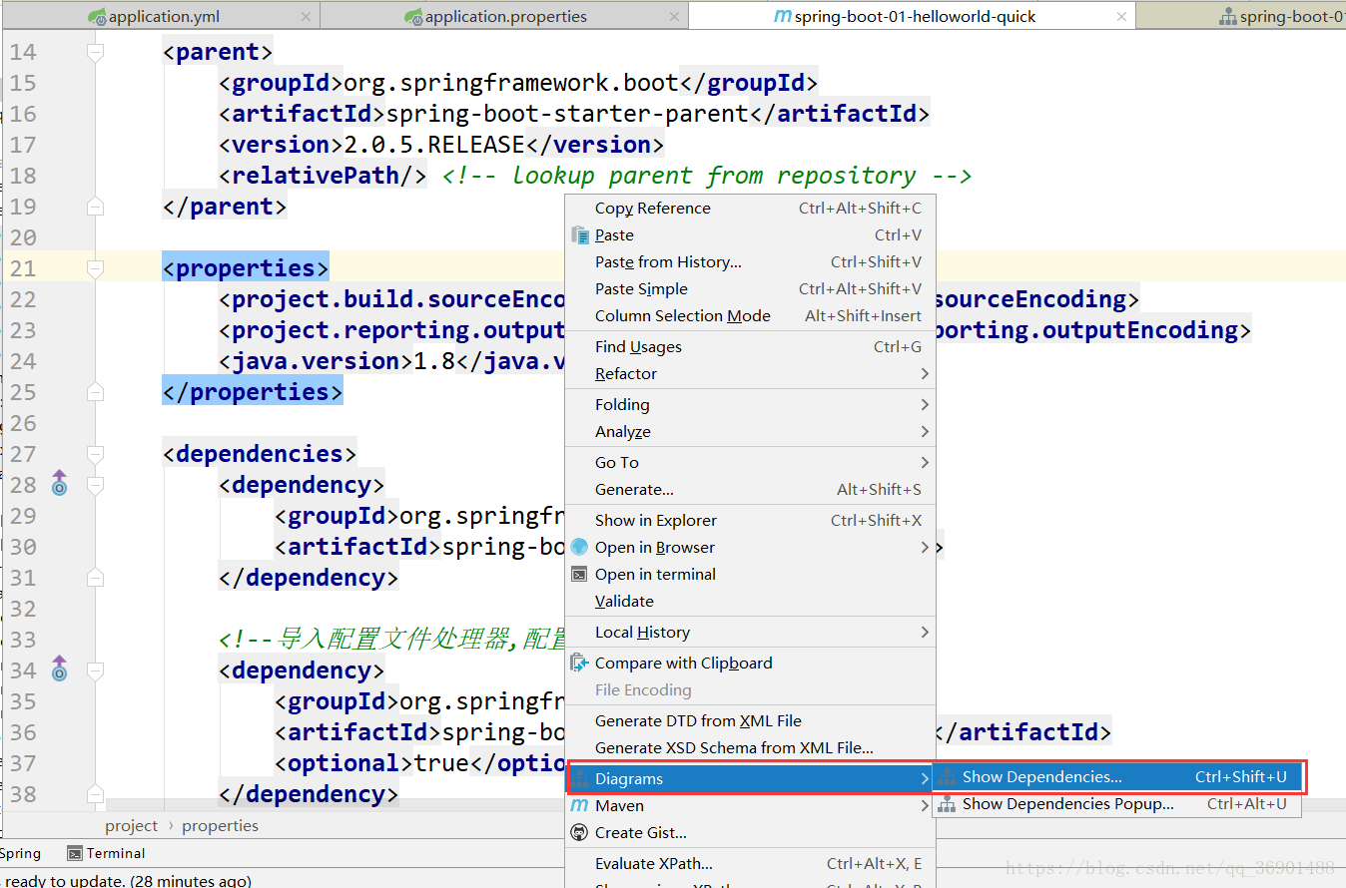
Task: Select Paste Simple
Action: point(750,289)
